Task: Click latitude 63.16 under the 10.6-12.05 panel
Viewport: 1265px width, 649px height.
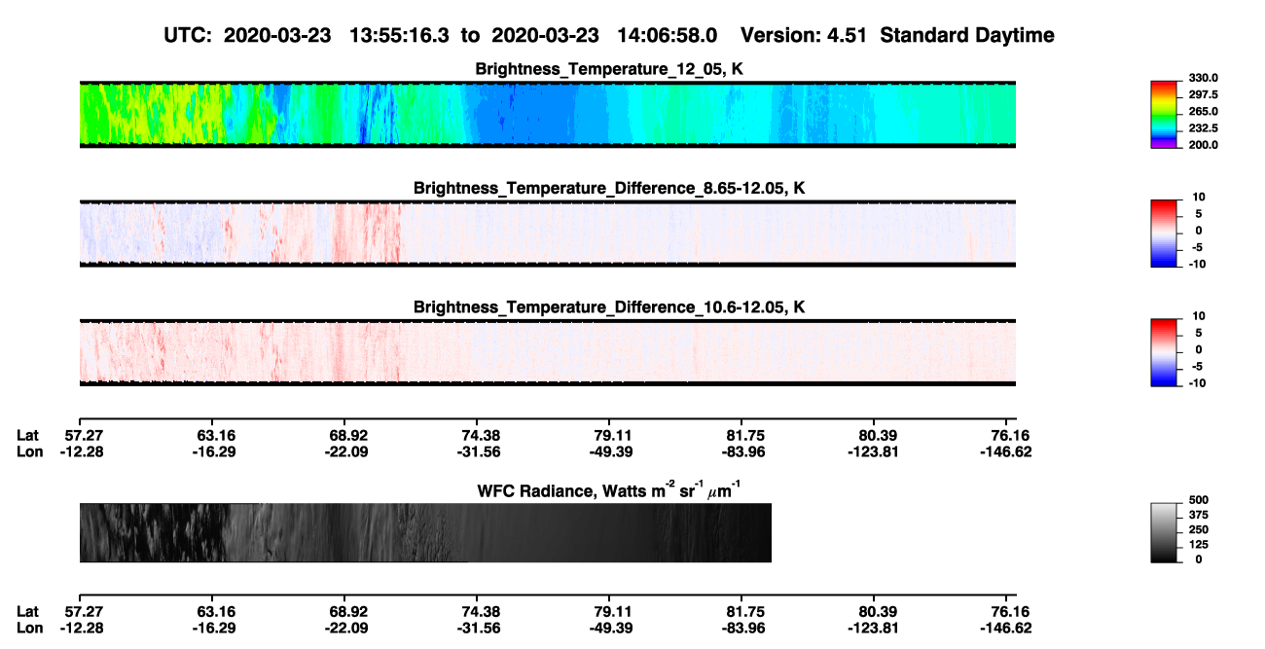Action: click(216, 434)
